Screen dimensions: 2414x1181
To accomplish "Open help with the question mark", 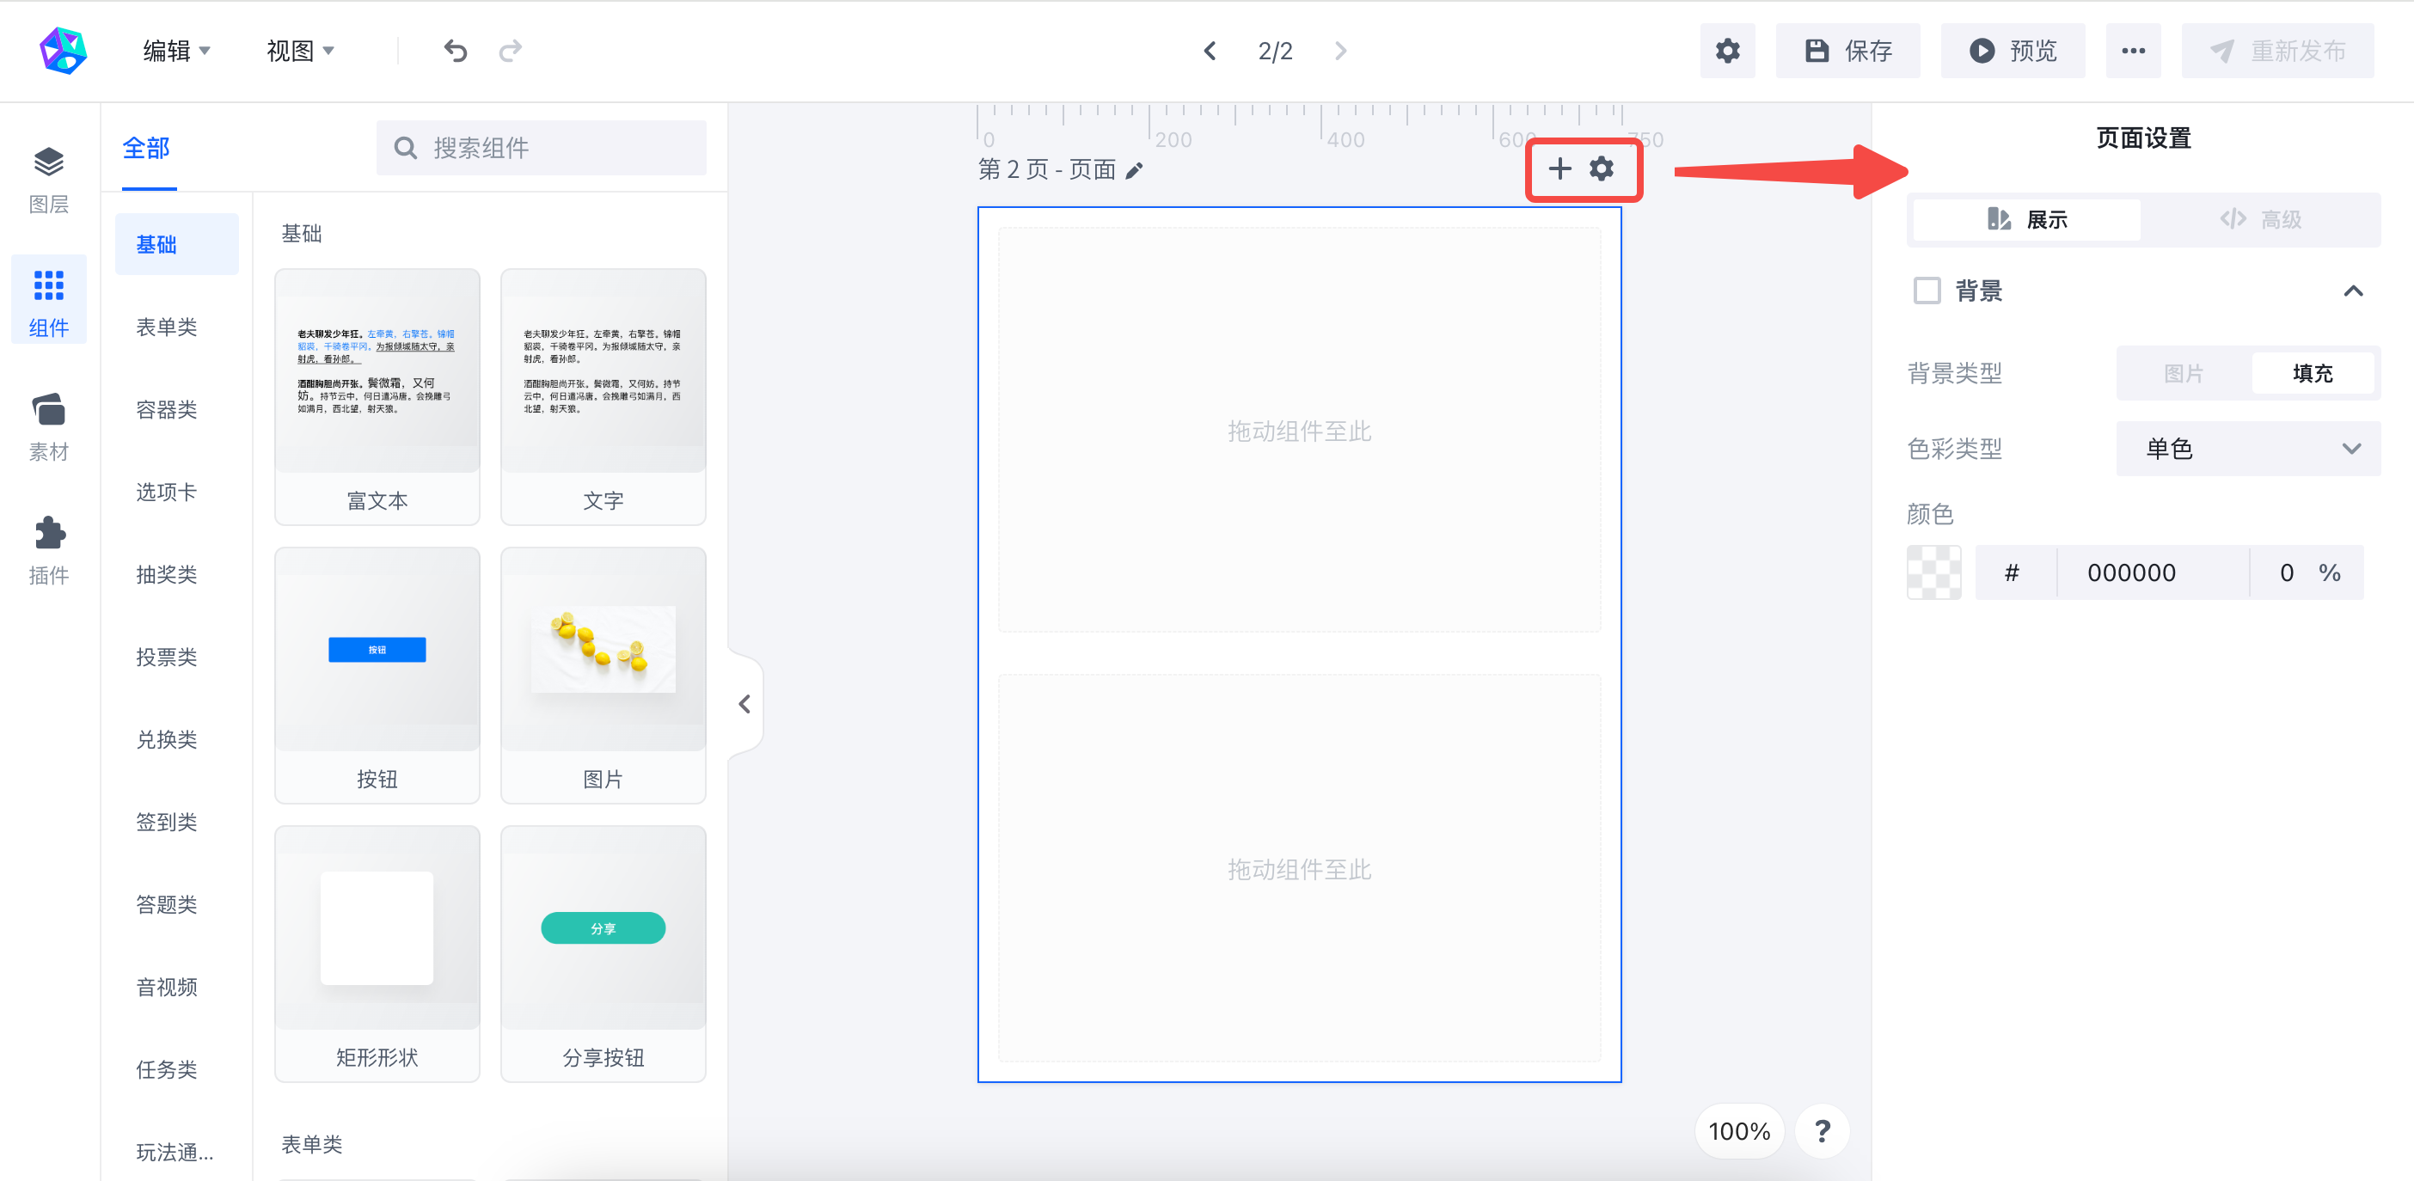I will 1822,1131.
